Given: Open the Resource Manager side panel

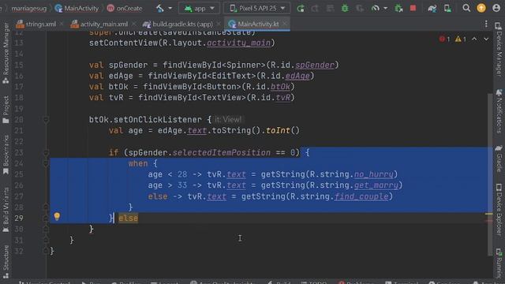Looking at the screenshot, I should 6,53.
